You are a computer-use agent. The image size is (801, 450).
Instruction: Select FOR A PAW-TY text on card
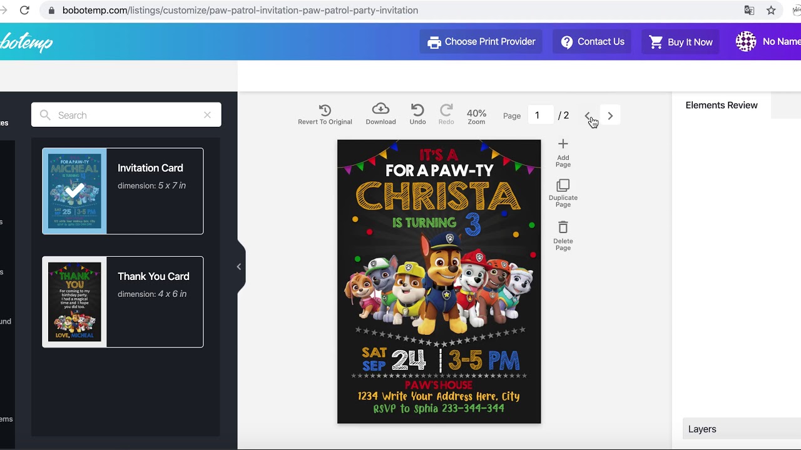[x=439, y=170]
